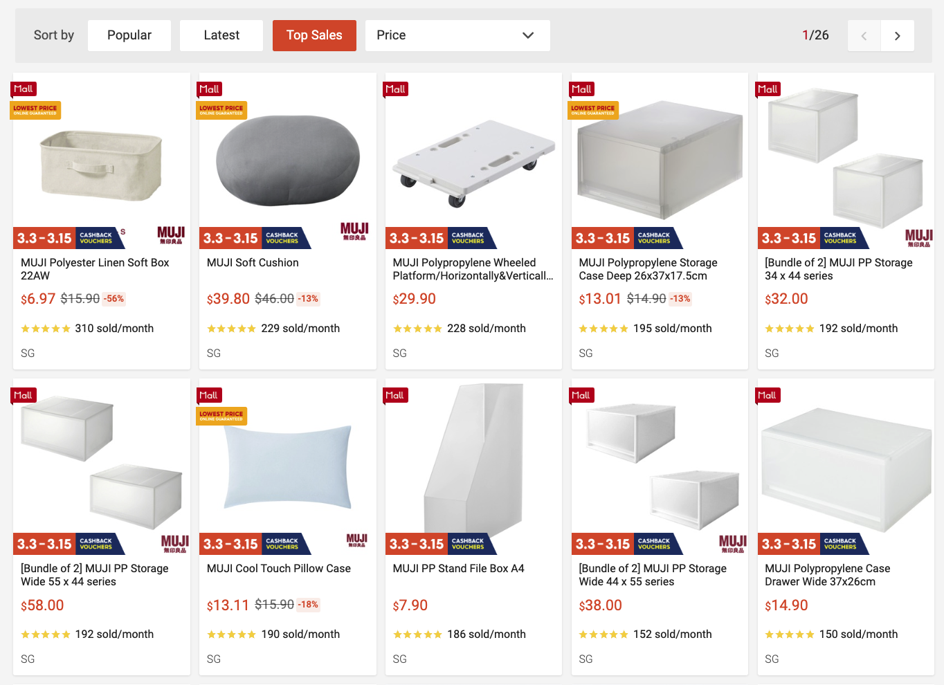This screenshot has height=685, width=944.
Task: Click Mall badge on MUJI Soft Cushion
Action: (x=209, y=89)
